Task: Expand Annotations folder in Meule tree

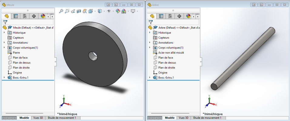Action: click(4, 42)
